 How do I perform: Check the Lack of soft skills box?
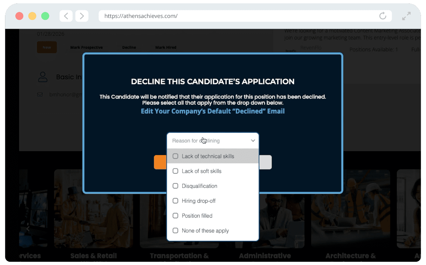tap(175, 171)
